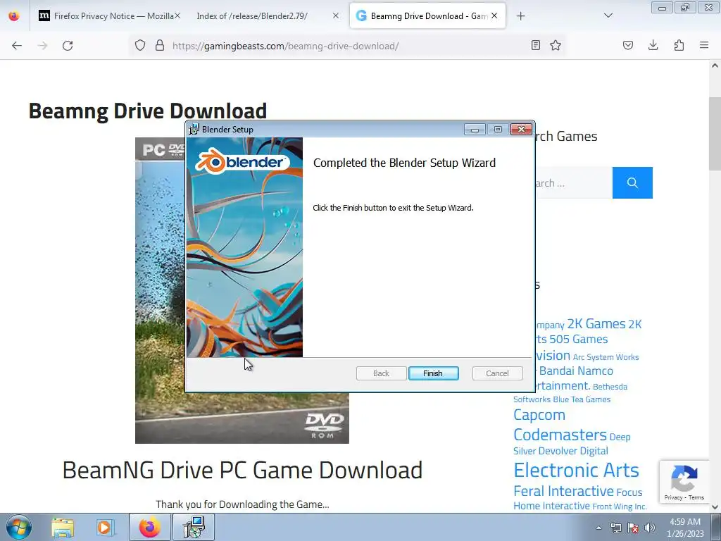The width and height of the screenshot is (721, 541).
Task: Open the volume speaker tray icon
Action: coord(650,528)
